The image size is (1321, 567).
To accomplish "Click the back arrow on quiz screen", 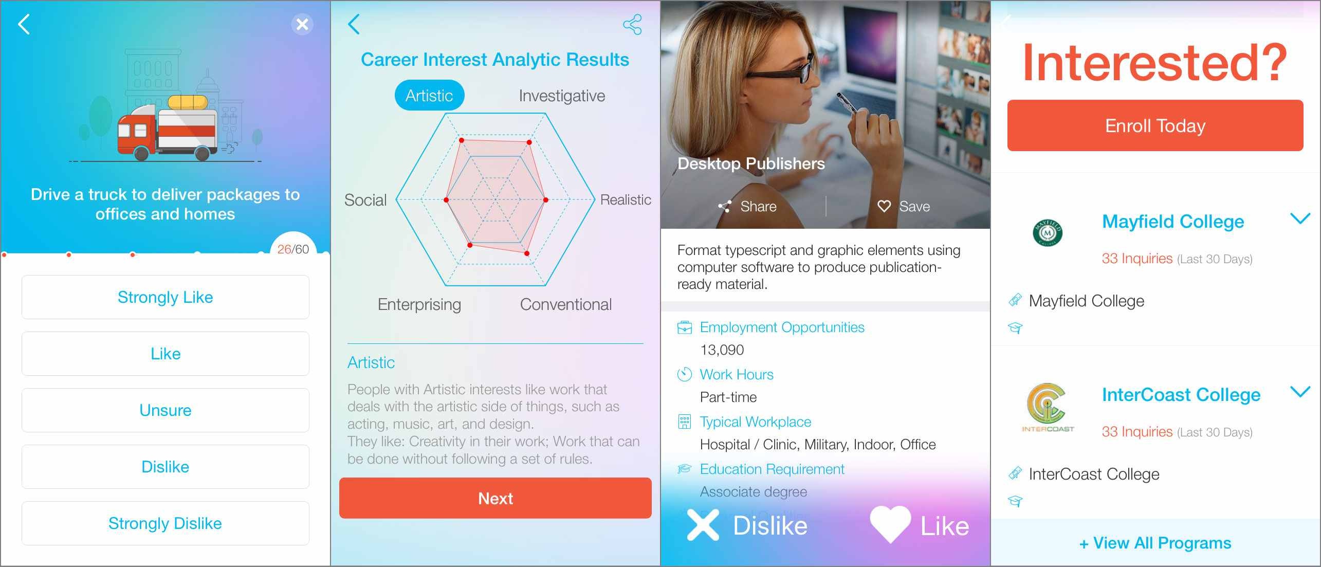I will (25, 23).
